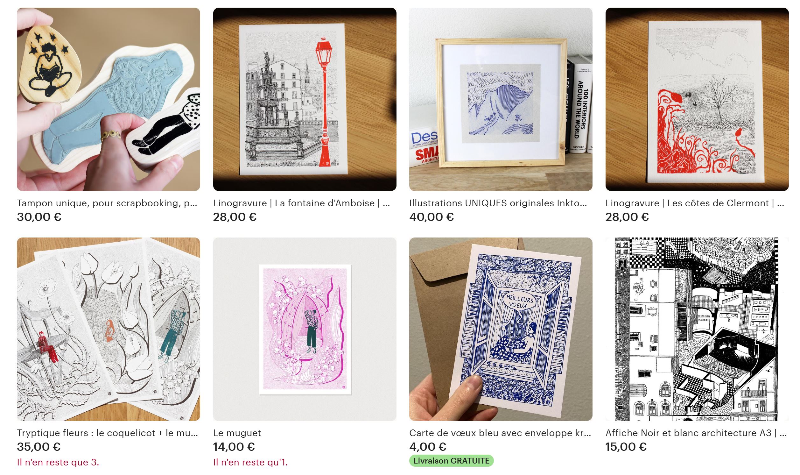The width and height of the screenshot is (800, 475).
Task: Open "Linogravure | Les côtes de Clermont" title
Action: 694,203
